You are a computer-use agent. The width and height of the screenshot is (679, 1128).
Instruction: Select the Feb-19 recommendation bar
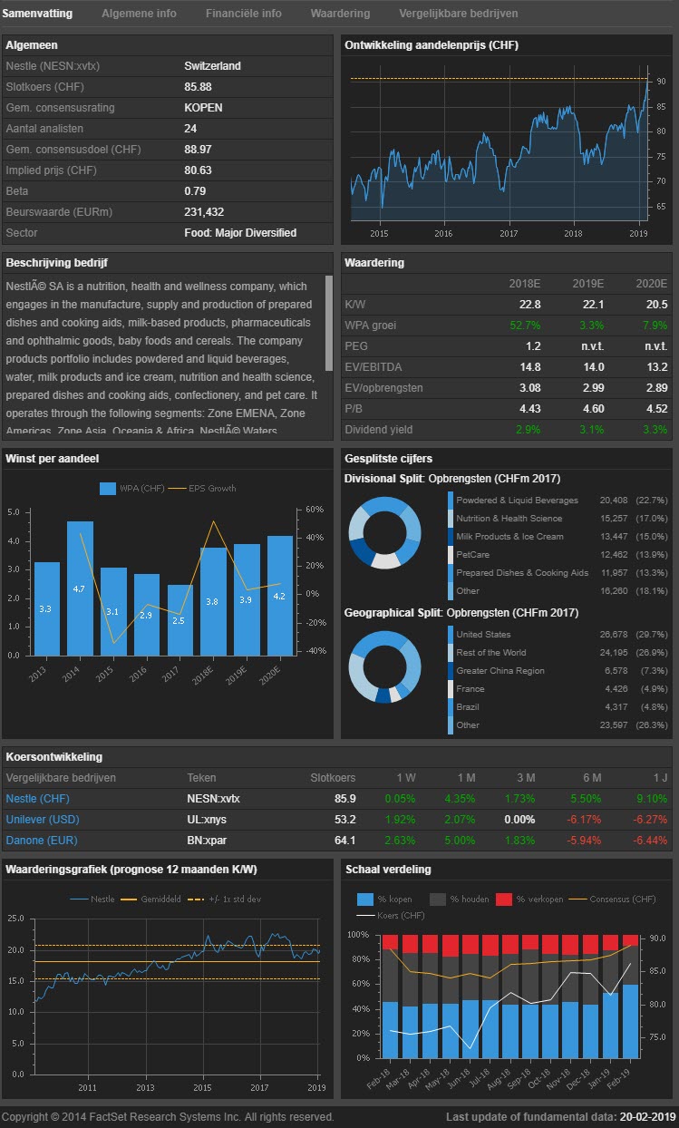630,996
